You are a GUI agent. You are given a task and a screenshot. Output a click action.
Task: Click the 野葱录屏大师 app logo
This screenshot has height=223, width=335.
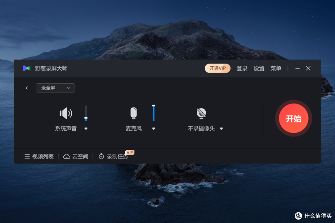[x=26, y=68]
